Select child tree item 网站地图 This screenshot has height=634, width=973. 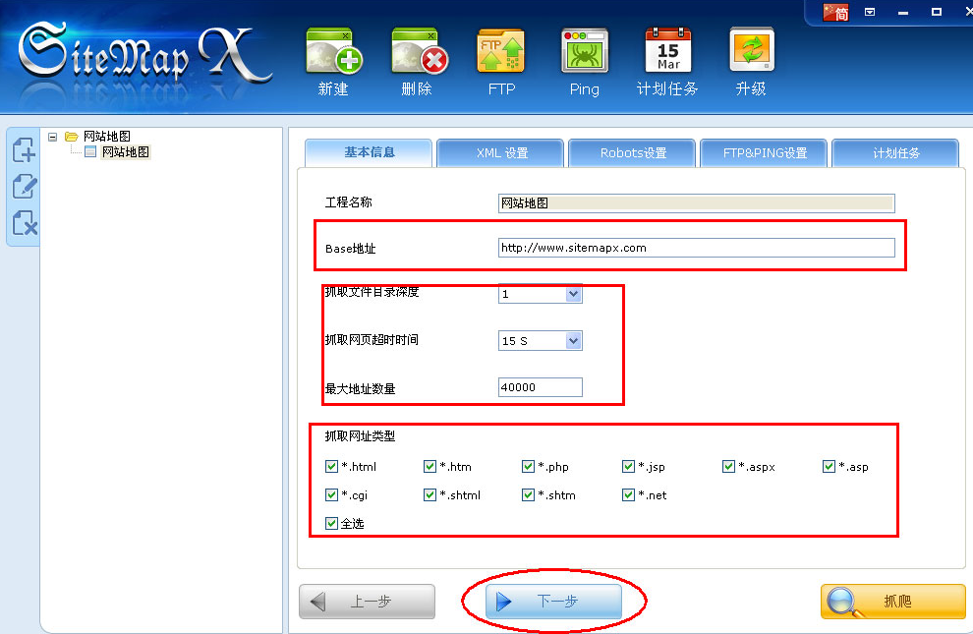pos(126,152)
